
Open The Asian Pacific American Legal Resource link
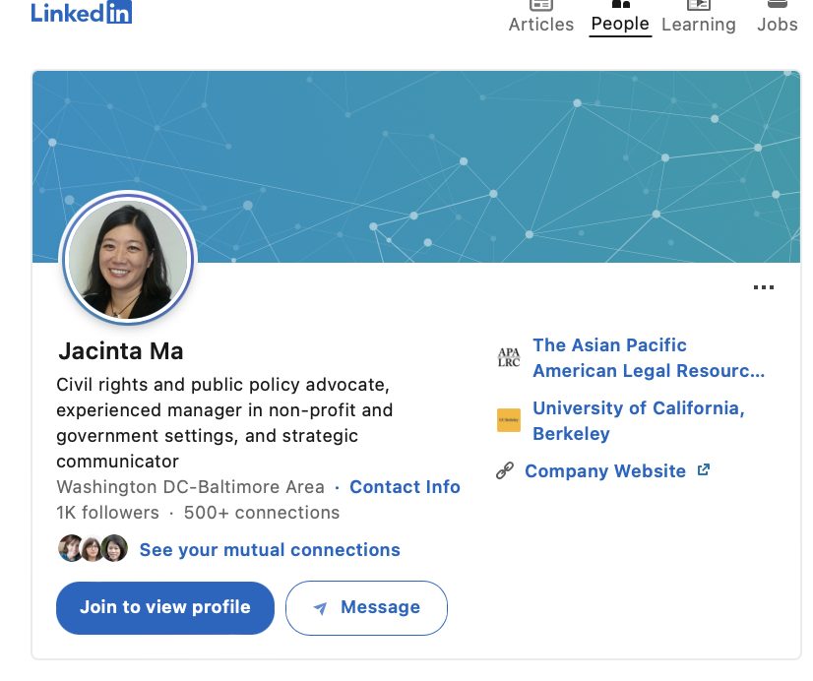[x=648, y=358]
